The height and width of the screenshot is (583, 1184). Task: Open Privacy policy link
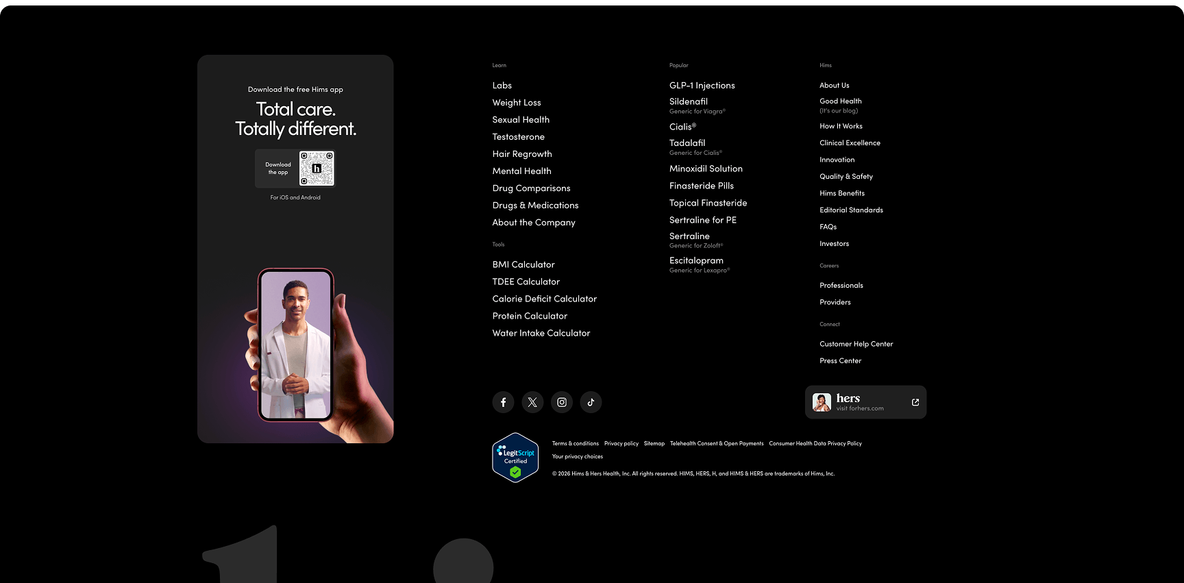tap(621, 444)
